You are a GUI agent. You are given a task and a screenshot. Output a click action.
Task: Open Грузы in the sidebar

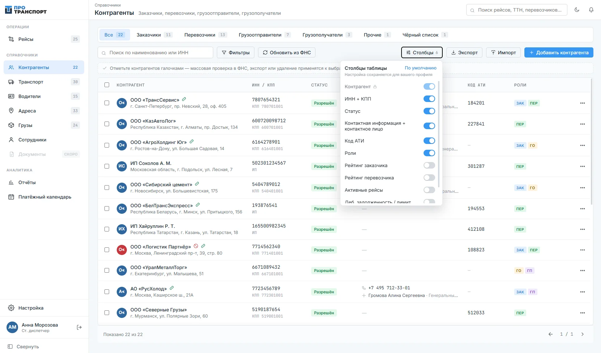[x=44, y=125]
